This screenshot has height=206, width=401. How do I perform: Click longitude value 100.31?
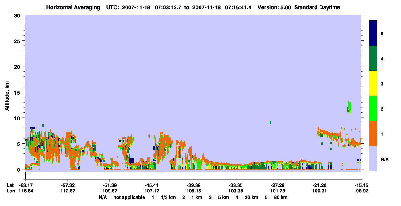pyautogui.click(x=319, y=191)
